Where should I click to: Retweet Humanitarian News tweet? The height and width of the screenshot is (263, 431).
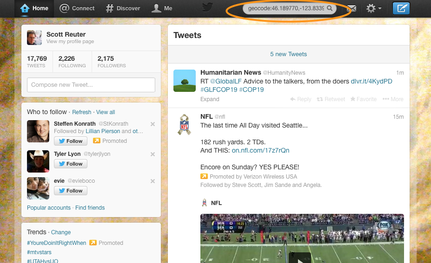[x=331, y=99]
